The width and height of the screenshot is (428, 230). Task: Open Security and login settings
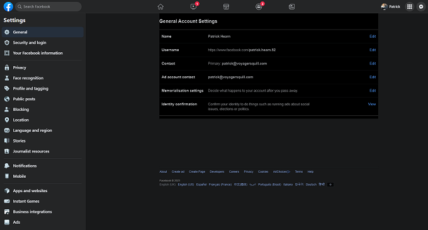coord(30,43)
